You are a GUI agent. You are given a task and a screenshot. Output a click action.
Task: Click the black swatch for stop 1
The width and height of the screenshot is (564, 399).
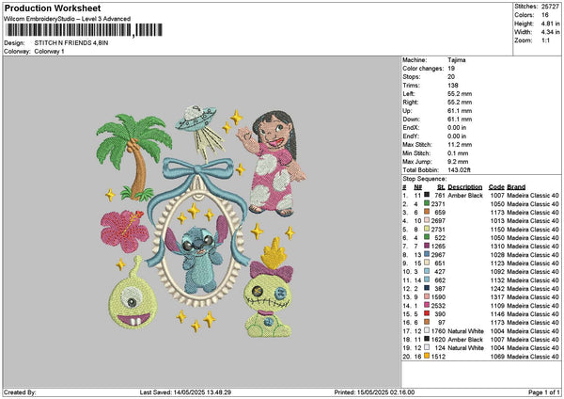click(427, 195)
